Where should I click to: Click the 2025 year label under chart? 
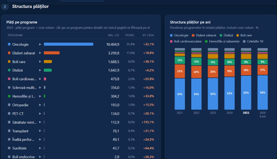tap(246, 113)
